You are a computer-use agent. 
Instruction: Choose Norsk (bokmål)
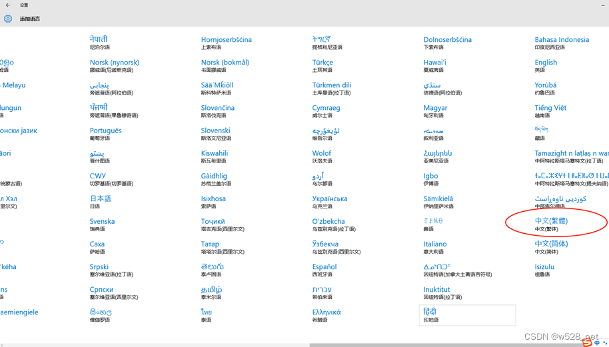pyautogui.click(x=225, y=65)
